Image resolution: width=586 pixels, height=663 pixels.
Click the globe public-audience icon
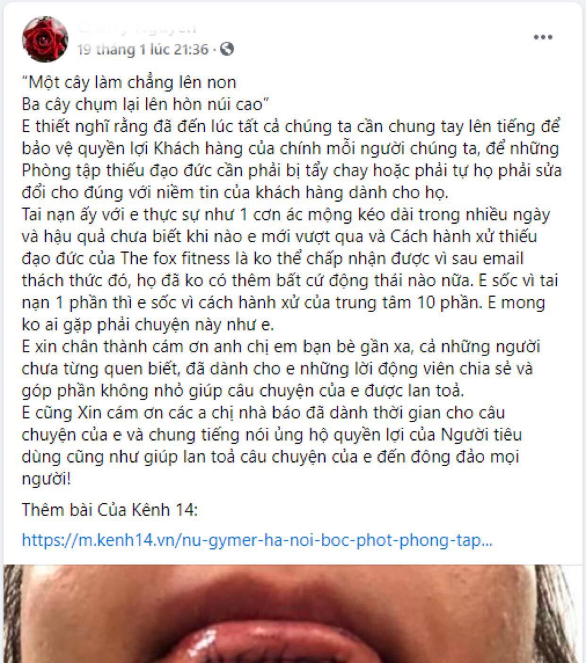227,49
